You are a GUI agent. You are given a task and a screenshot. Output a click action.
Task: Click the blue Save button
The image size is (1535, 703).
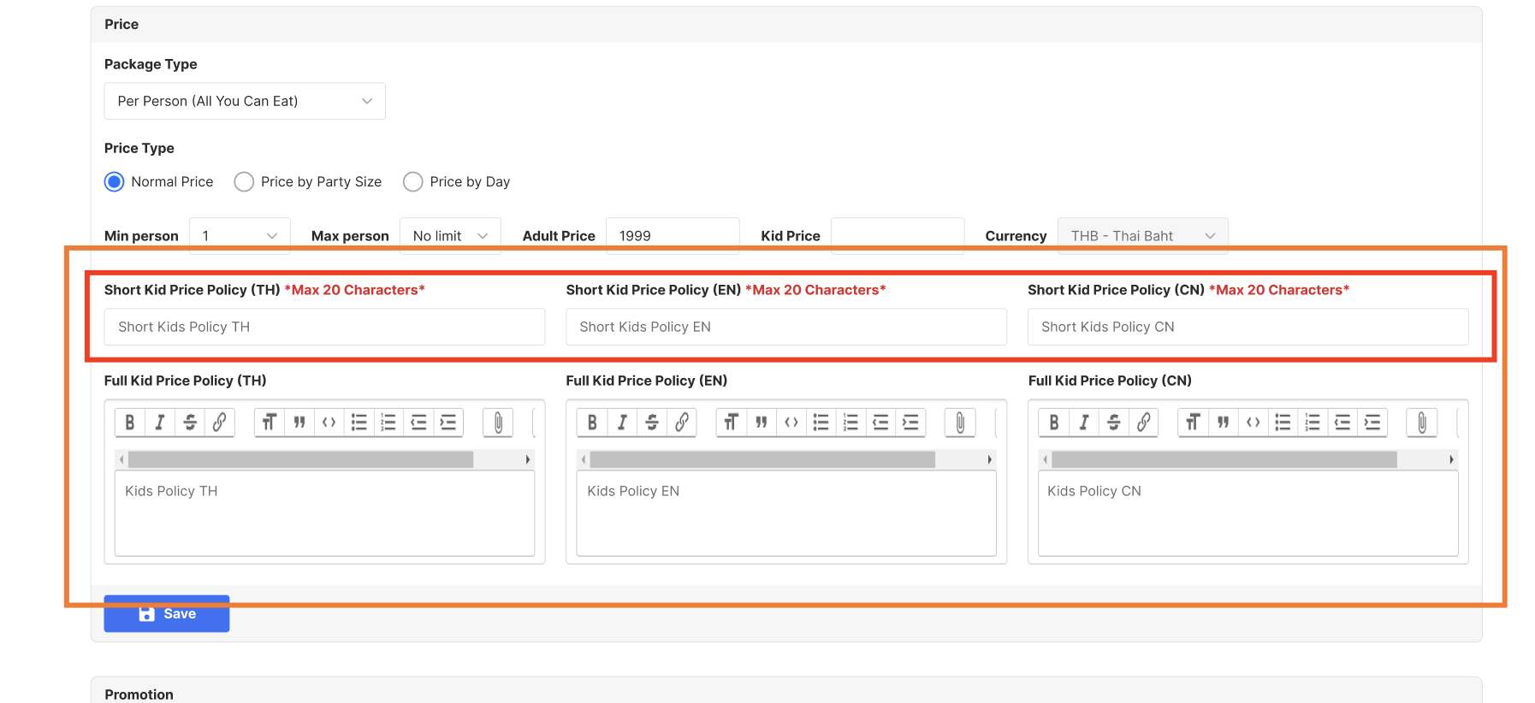click(167, 614)
